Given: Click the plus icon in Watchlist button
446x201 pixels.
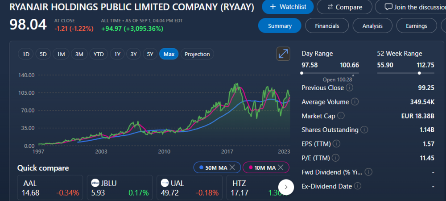Looking at the screenshot, I should pos(273,7).
